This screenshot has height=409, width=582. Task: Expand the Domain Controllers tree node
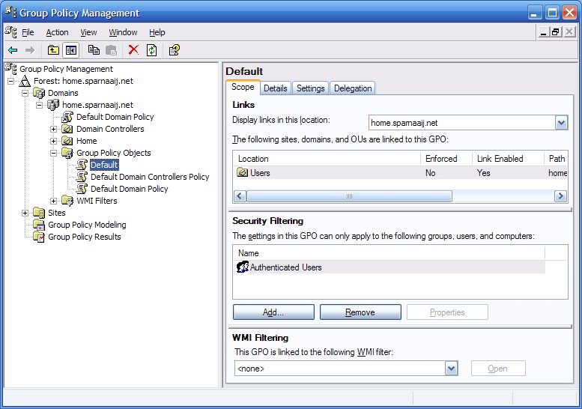coord(54,129)
